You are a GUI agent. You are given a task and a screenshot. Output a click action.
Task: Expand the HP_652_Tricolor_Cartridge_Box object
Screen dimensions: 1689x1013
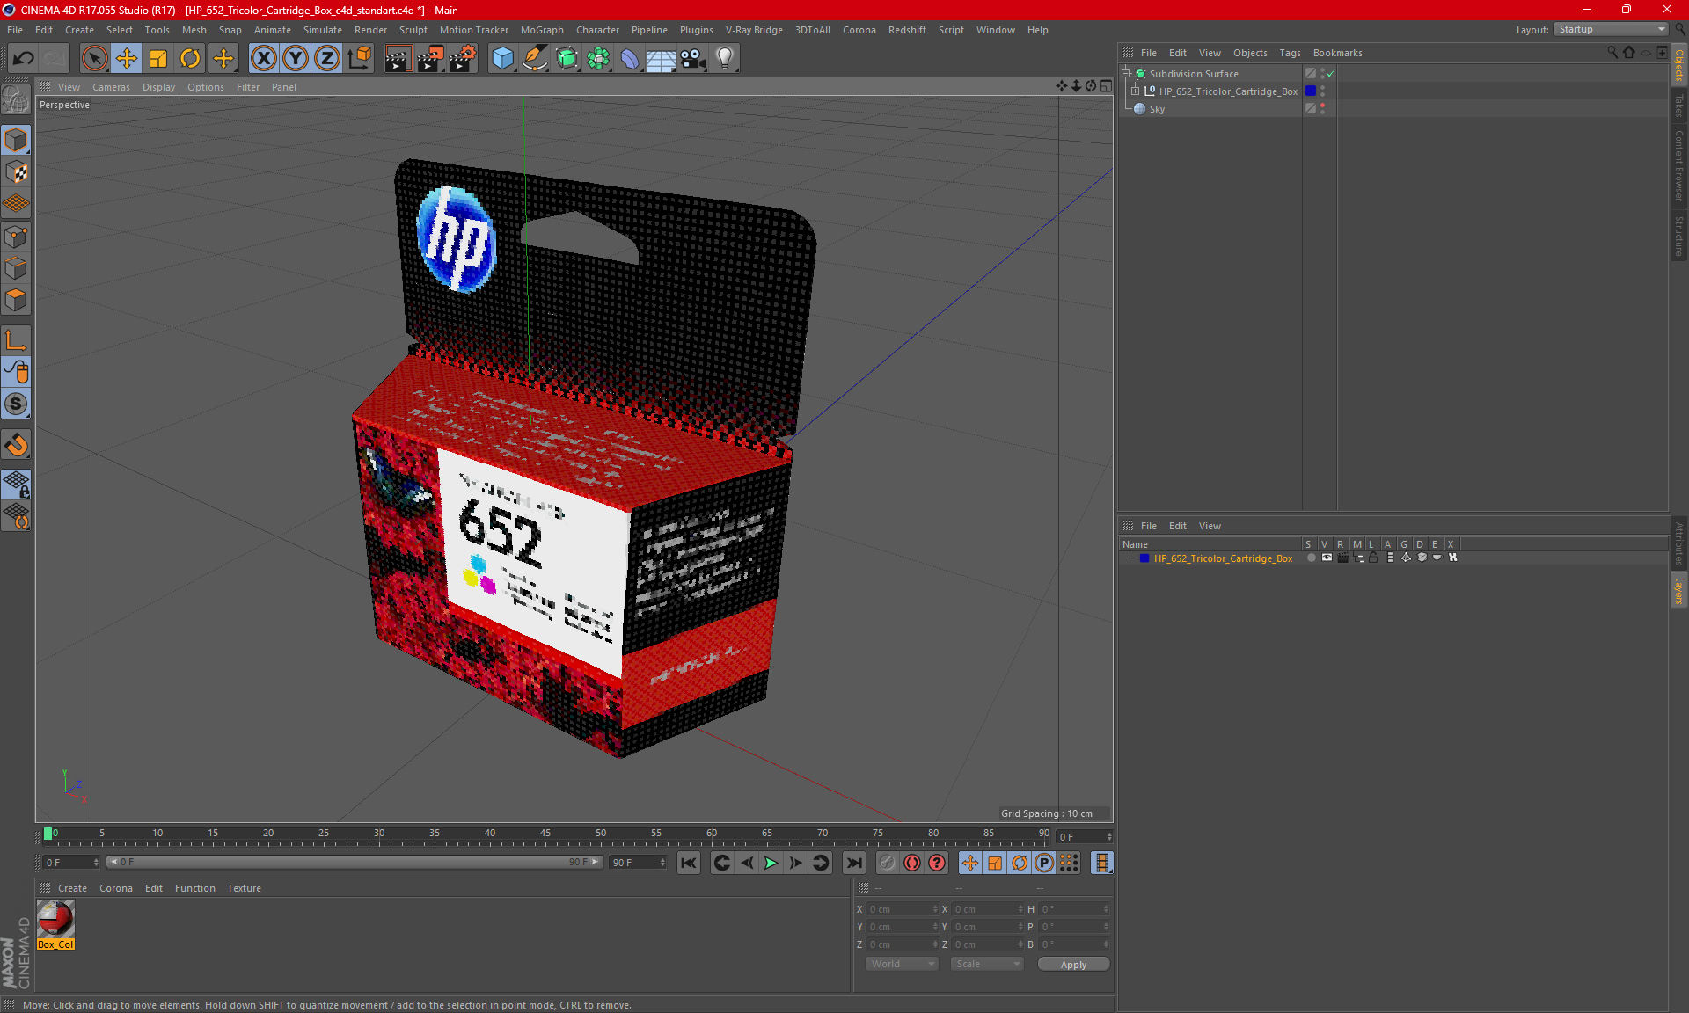[1135, 91]
